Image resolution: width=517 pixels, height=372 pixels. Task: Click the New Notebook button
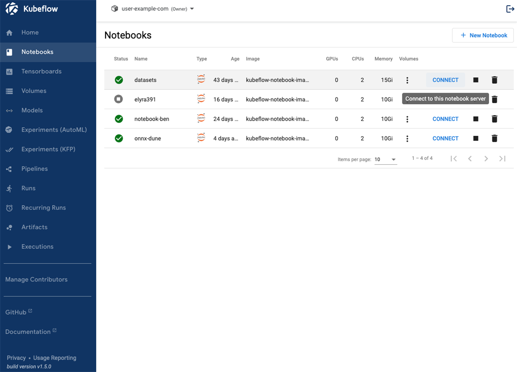click(483, 35)
